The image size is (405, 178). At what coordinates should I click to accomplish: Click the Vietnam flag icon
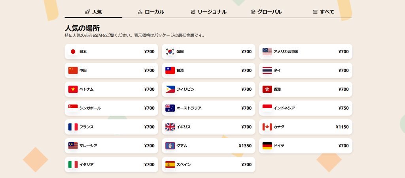73,89
